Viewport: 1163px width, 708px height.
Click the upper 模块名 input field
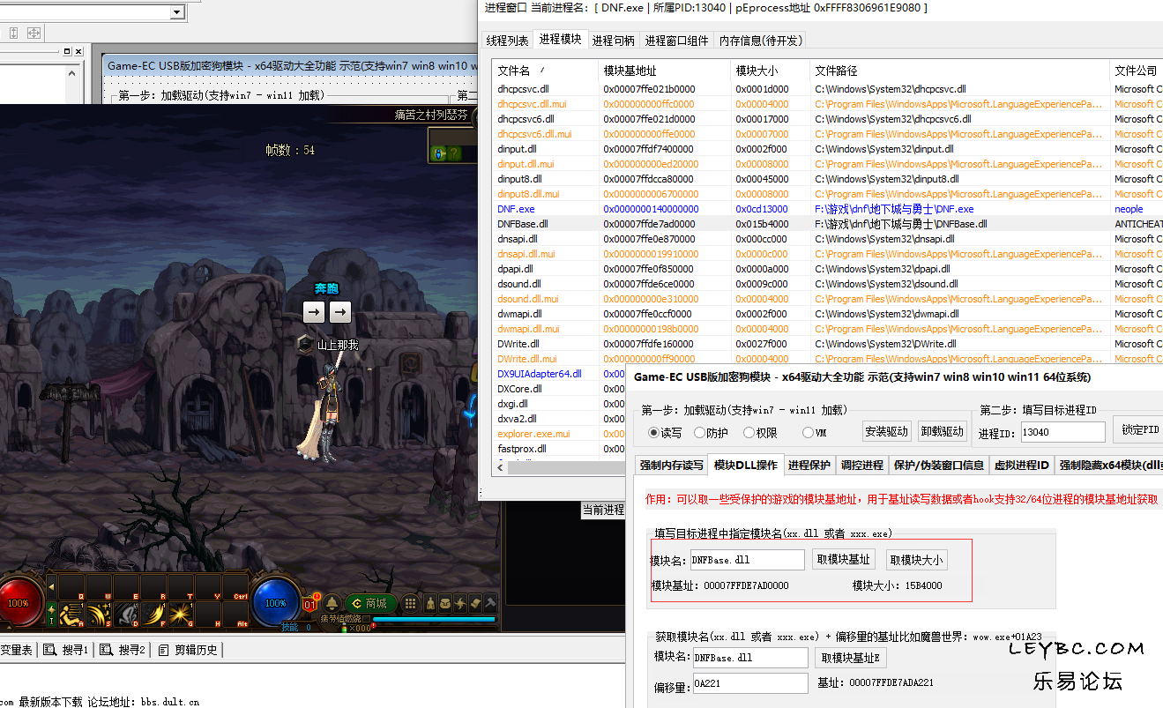747,560
